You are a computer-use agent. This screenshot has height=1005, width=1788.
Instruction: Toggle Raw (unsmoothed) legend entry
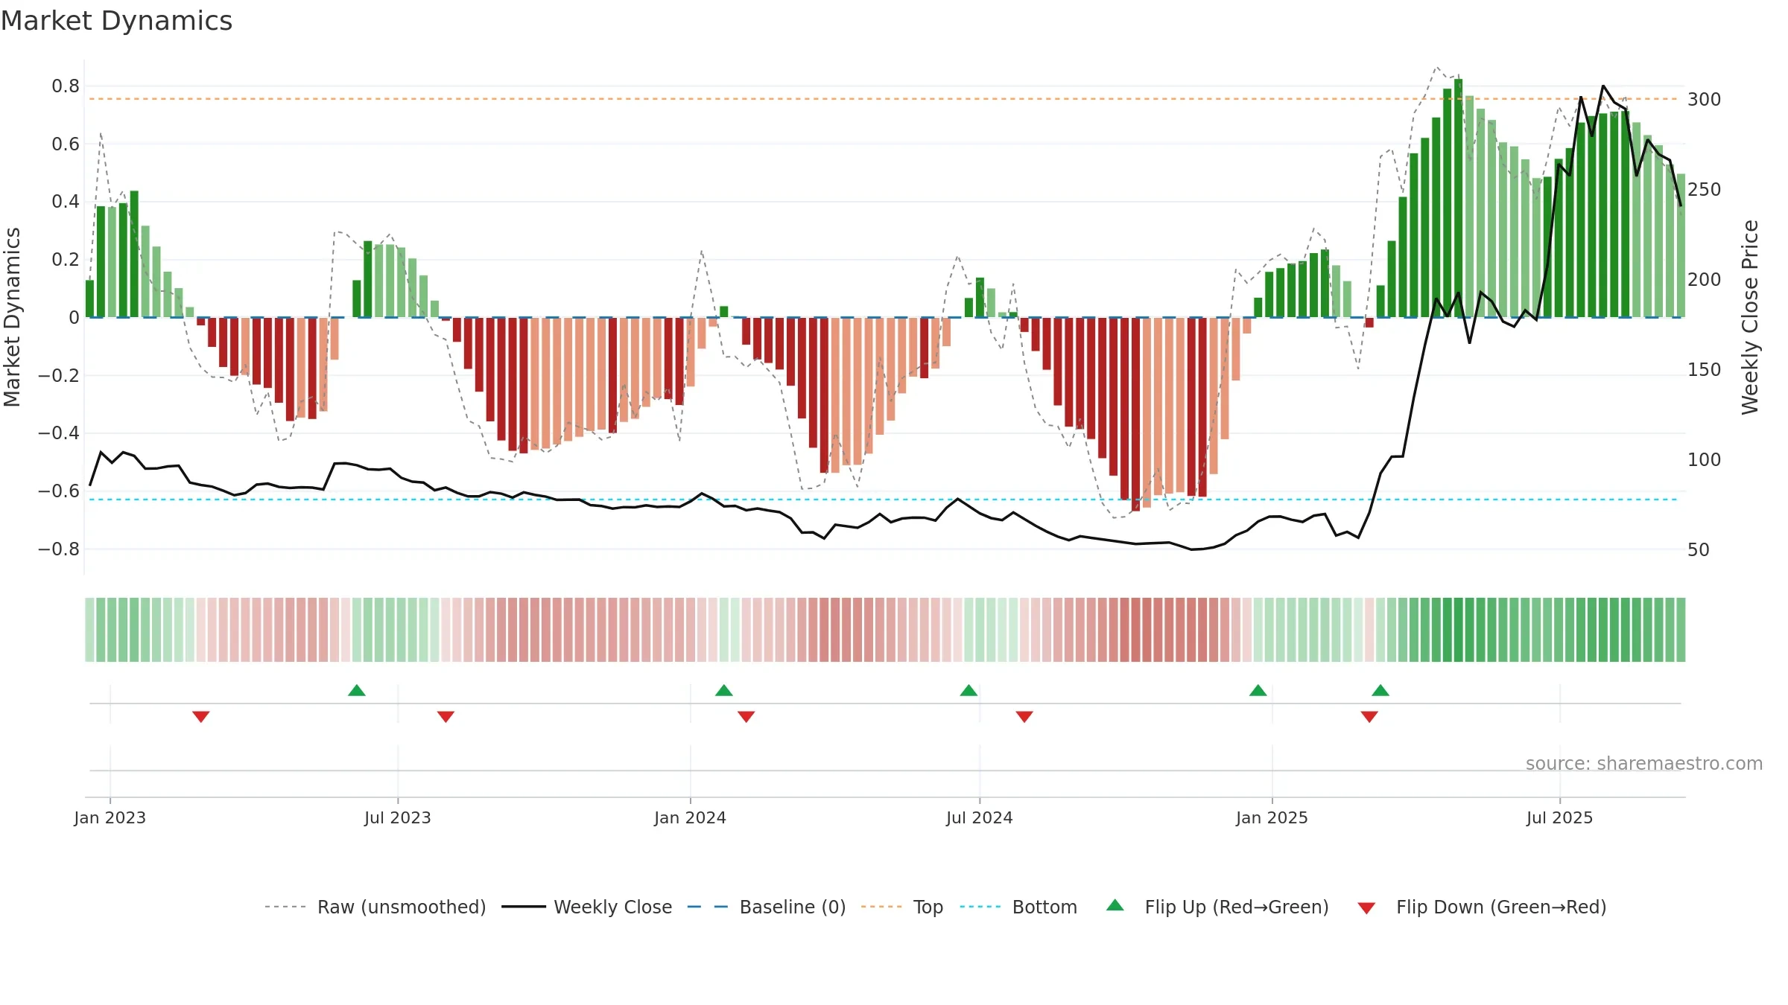pos(375,907)
